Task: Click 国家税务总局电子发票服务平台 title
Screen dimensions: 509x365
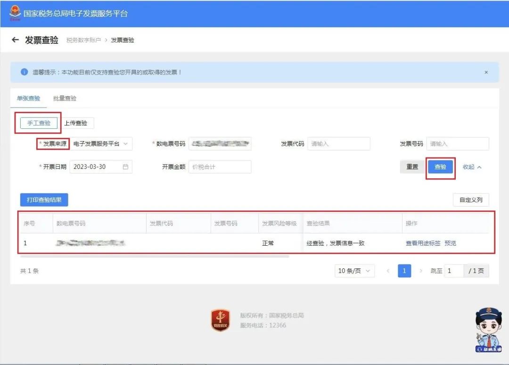Action: click(x=75, y=13)
